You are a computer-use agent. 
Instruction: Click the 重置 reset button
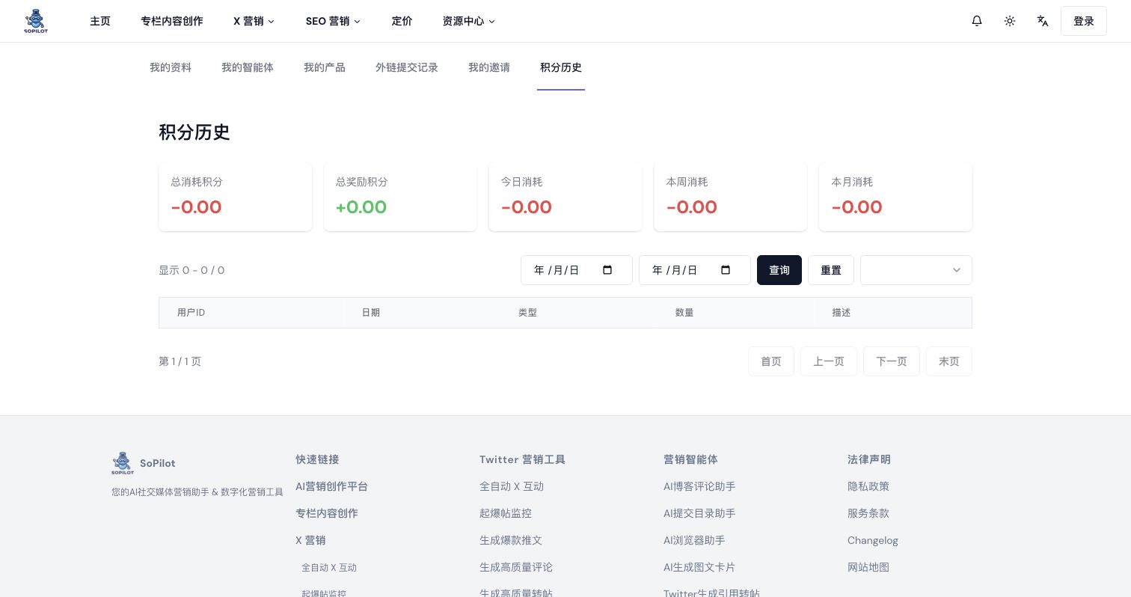(831, 270)
